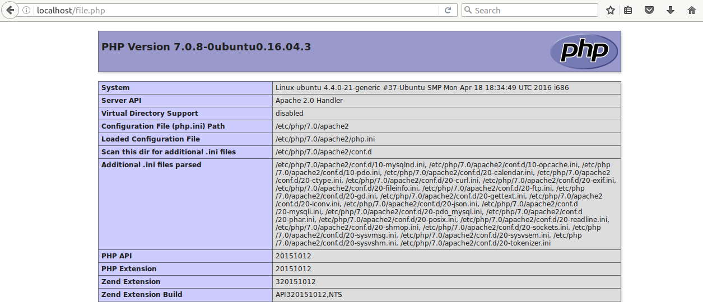Select the API320151012,NTS value
The height and width of the screenshot is (302, 703).
coord(309,295)
